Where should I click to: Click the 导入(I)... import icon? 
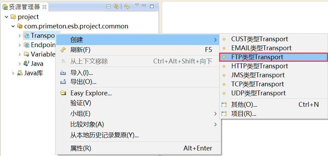[x=63, y=73]
